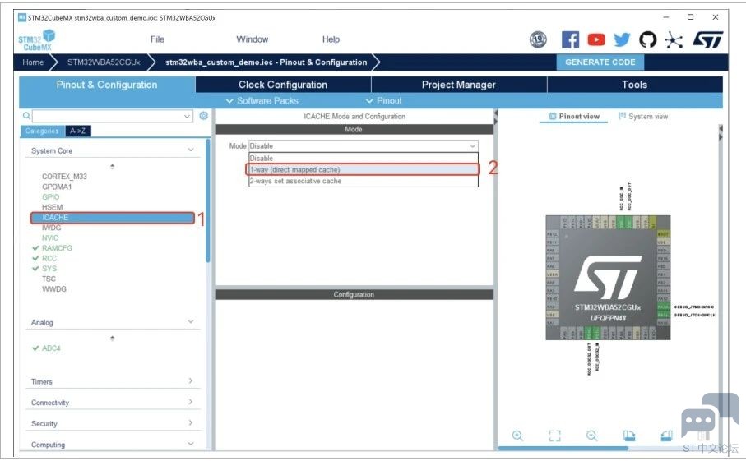Select the Pinout & Configuration tab

107,85
